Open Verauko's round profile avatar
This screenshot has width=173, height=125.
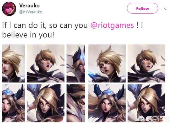click(9, 9)
